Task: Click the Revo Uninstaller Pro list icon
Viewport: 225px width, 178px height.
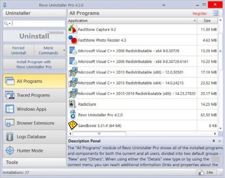Action: [73, 114]
